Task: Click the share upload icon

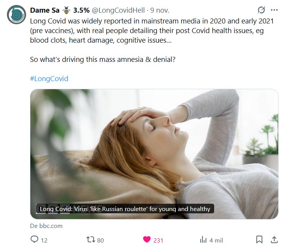Action: (274, 240)
